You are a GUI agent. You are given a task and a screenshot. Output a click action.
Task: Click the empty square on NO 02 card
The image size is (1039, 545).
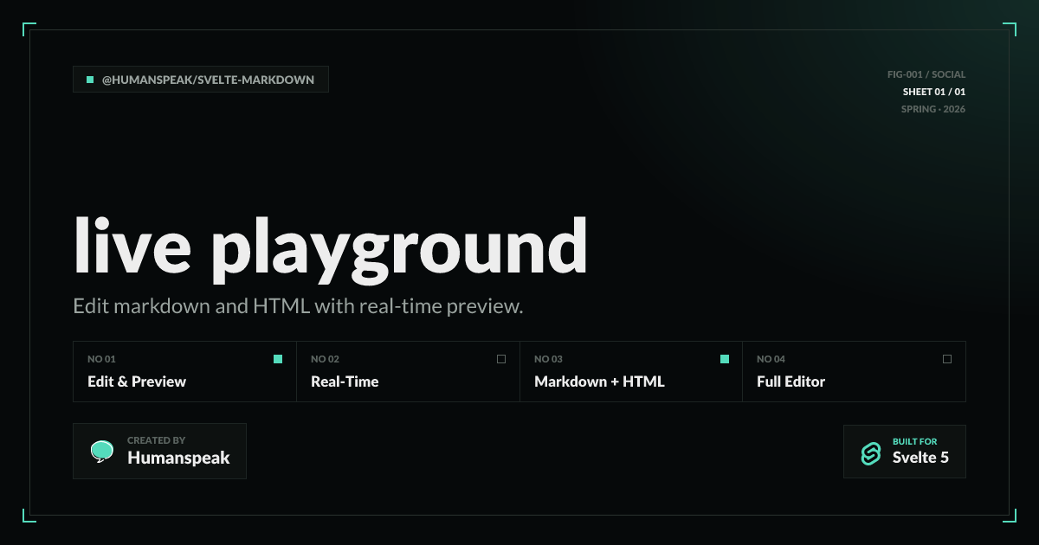coord(501,359)
